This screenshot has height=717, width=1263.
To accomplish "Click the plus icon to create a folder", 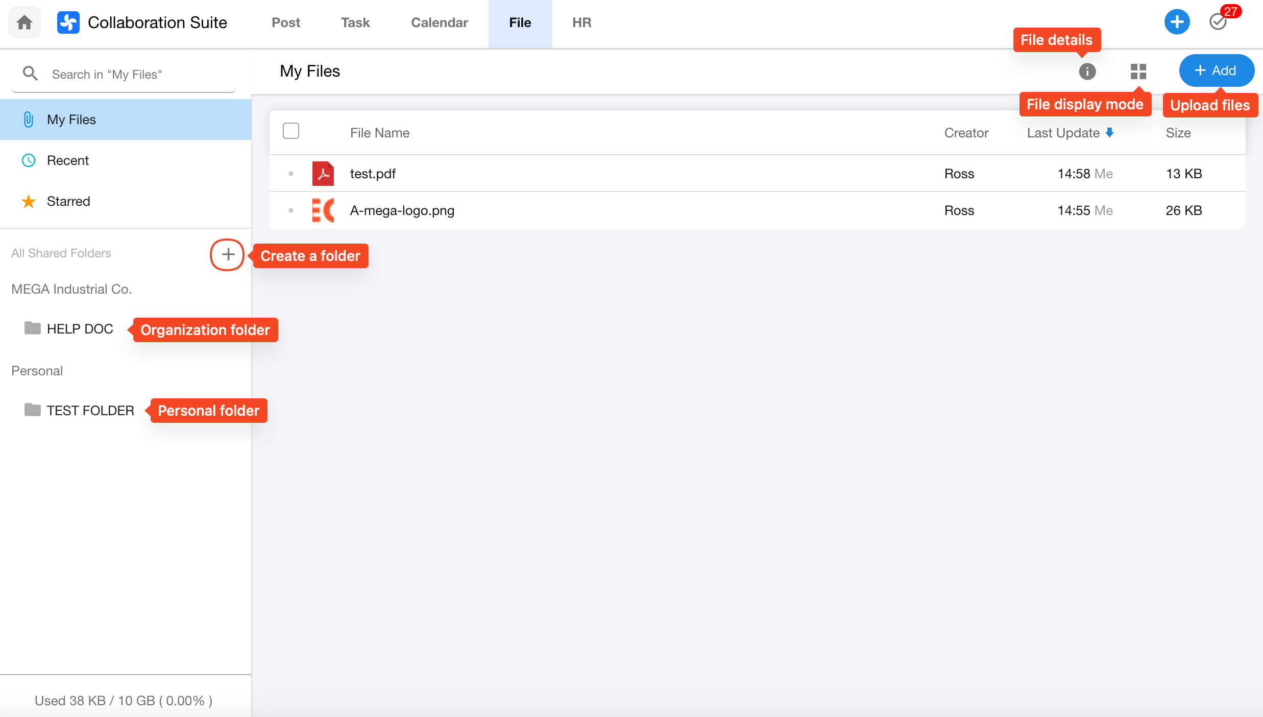I will tap(228, 254).
